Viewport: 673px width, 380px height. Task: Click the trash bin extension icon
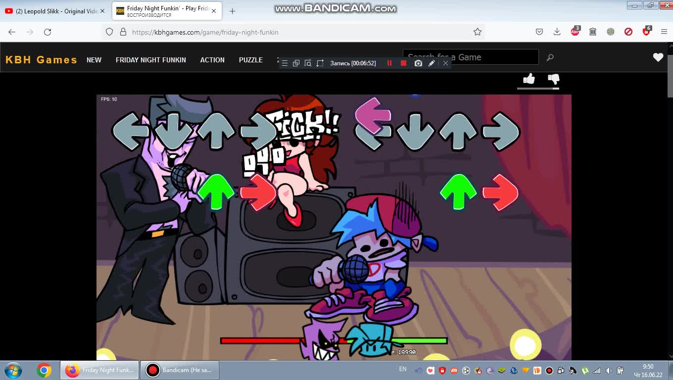click(x=593, y=32)
